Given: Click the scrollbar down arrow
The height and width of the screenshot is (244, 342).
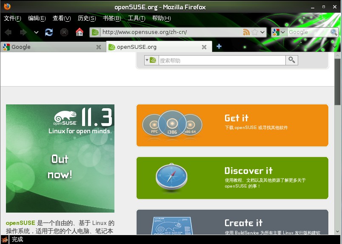Looking at the screenshot, I should (337, 231).
